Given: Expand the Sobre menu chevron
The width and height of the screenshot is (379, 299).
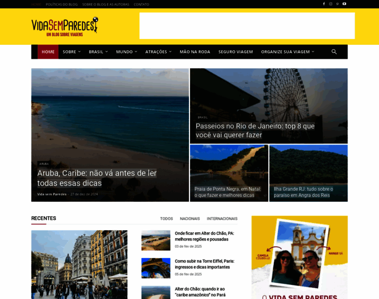Looking at the screenshot, I should coord(79,52).
